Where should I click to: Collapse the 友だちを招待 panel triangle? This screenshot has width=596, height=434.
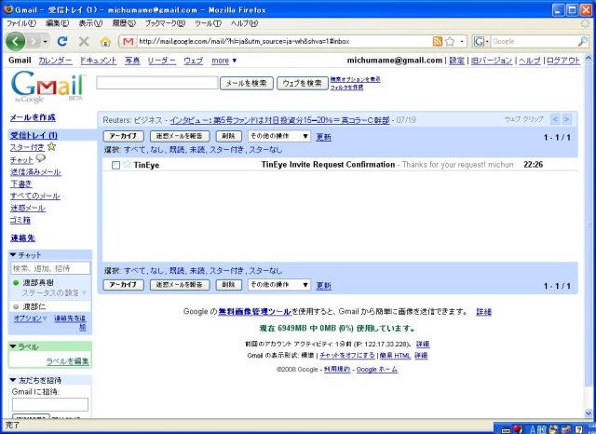(12, 380)
